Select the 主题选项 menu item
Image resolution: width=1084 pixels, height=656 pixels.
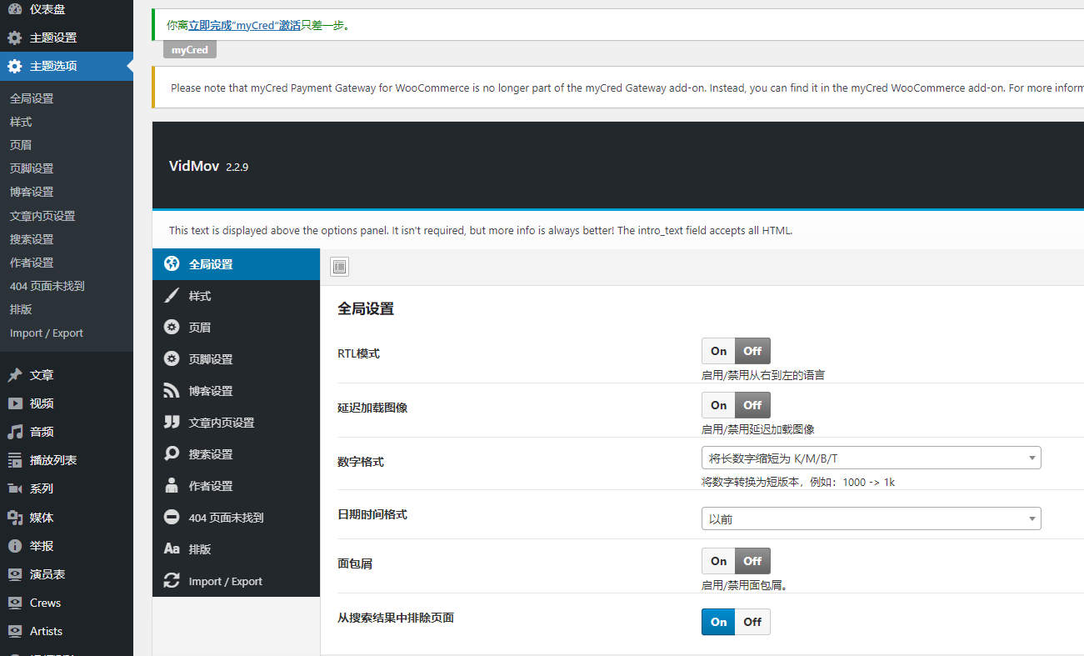[67, 67]
